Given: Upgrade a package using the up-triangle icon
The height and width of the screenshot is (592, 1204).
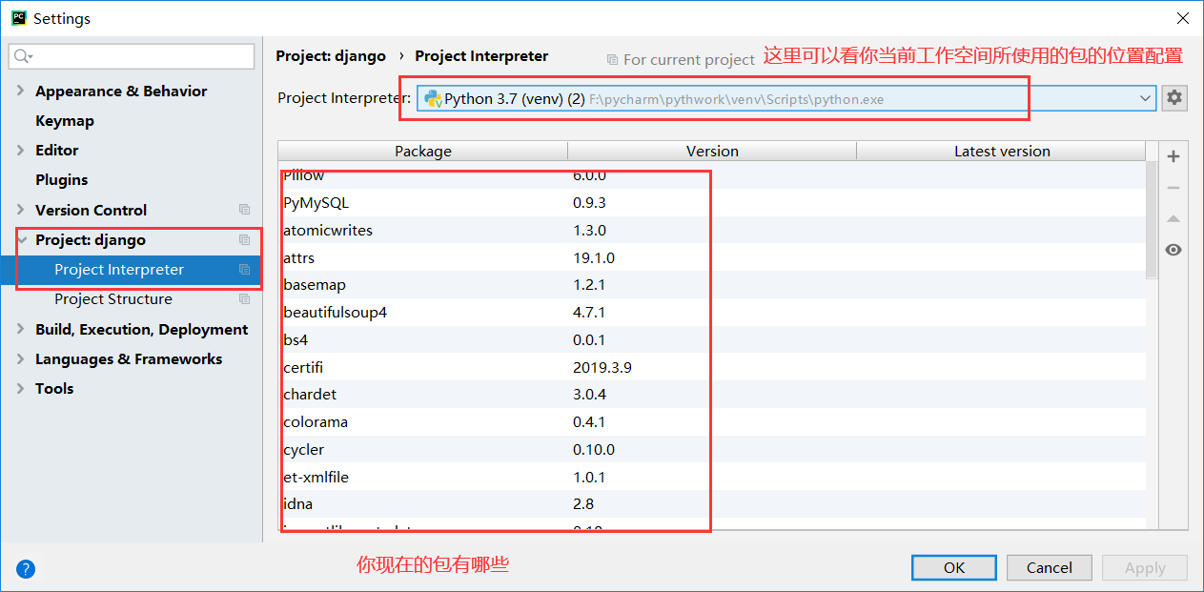Looking at the screenshot, I should tap(1173, 218).
